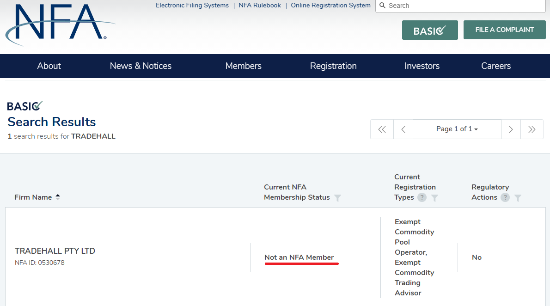
Task: Open NFA Rulebook link
Action: click(x=260, y=5)
